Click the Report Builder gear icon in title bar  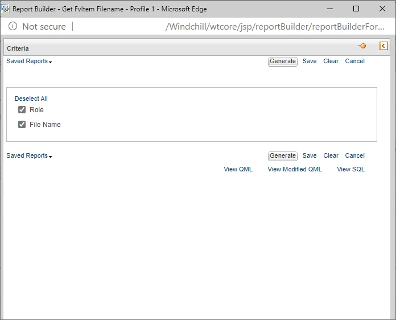(5, 9)
